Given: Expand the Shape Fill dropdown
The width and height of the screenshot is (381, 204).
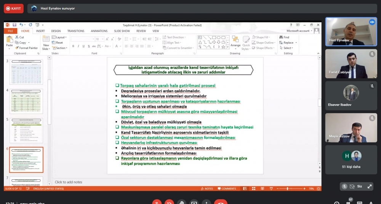Looking at the screenshot, I should 261,37.
